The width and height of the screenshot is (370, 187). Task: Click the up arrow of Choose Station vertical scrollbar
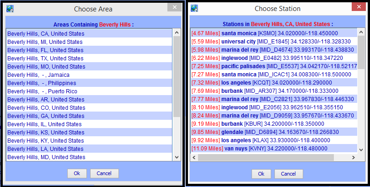click(361, 32)
